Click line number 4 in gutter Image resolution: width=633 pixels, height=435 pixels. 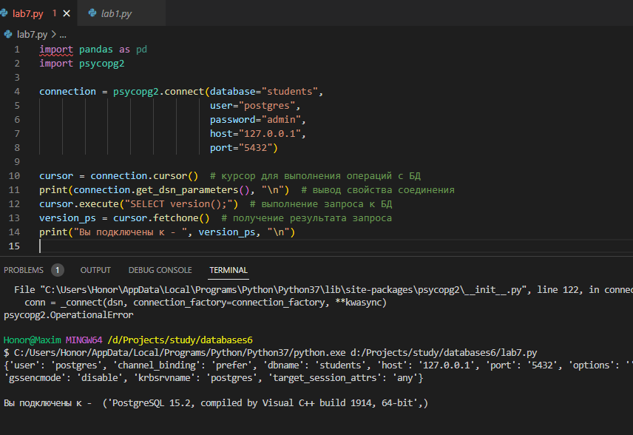tap(17, 91)
